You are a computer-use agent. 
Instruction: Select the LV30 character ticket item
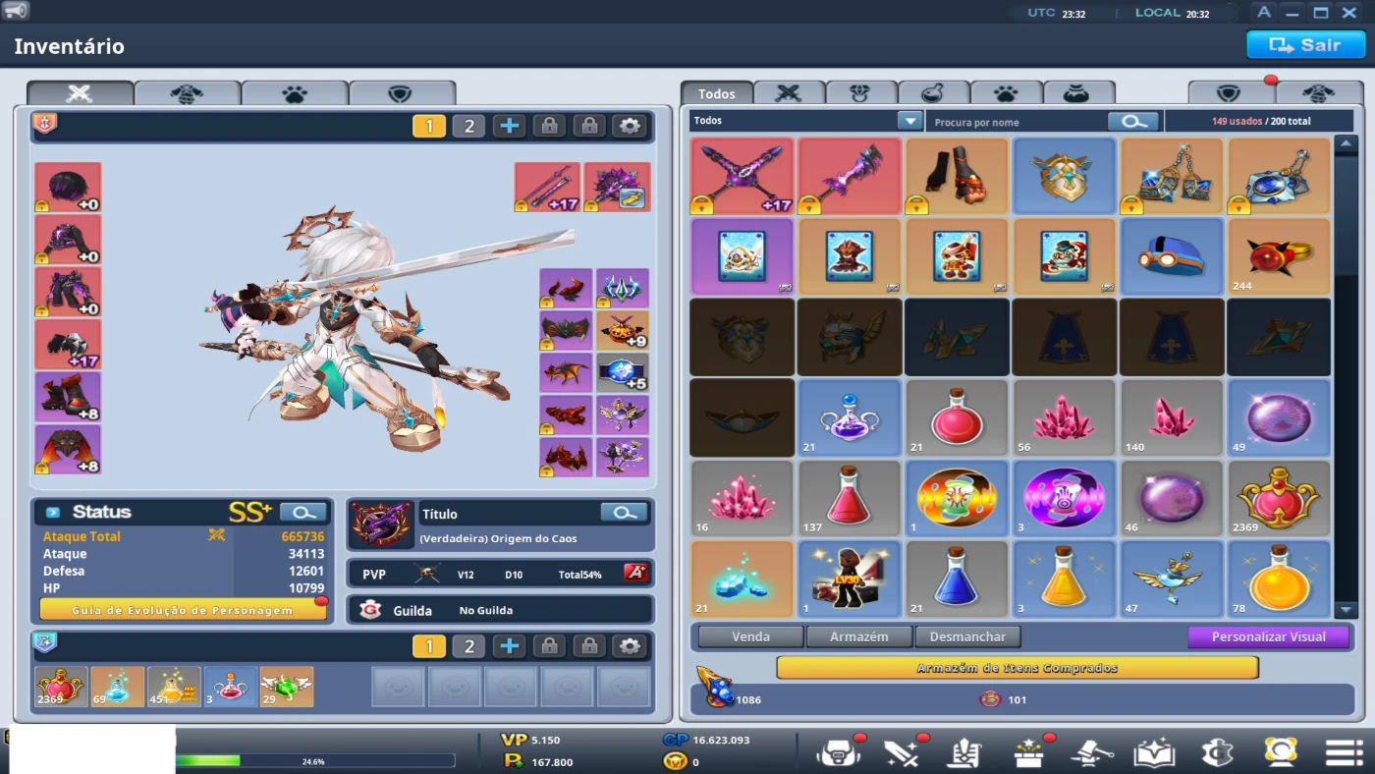pyautogui.click(x=849, y=579)
